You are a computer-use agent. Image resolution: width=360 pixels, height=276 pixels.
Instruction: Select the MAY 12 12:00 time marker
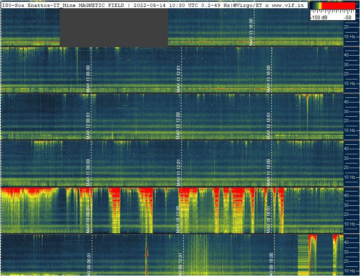click(x=178, y=125)
